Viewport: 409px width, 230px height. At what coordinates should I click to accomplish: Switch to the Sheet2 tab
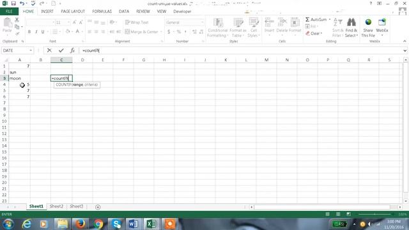[x=56, y=206]
